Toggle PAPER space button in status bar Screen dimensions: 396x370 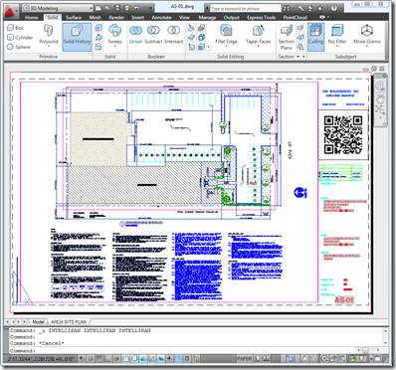coord(245,358)
